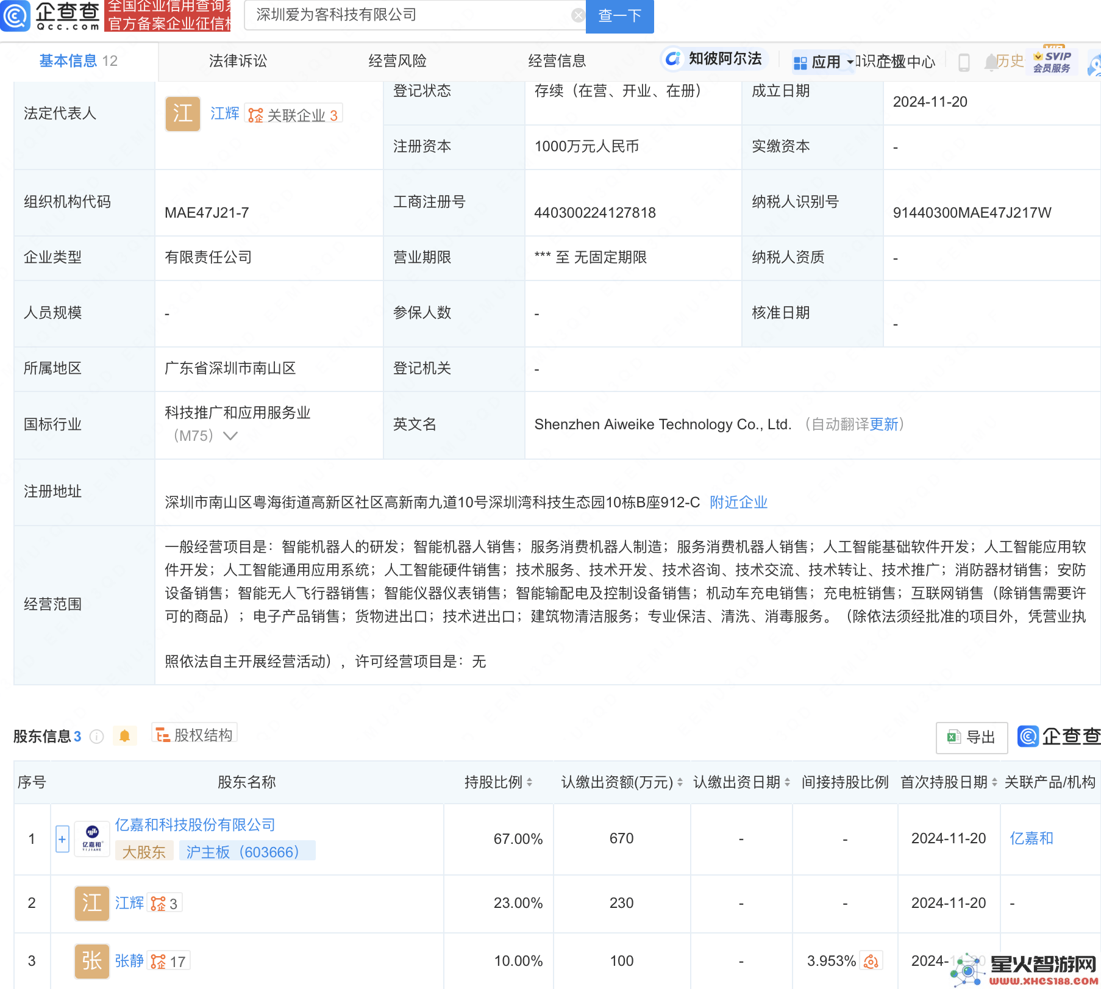
Task: Click 亿嘉和 company logo thumbnail
Action: (x=92, y=839)
